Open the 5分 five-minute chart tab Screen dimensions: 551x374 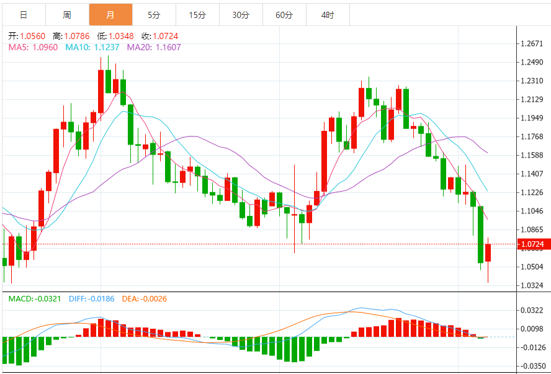coord(154,14)
